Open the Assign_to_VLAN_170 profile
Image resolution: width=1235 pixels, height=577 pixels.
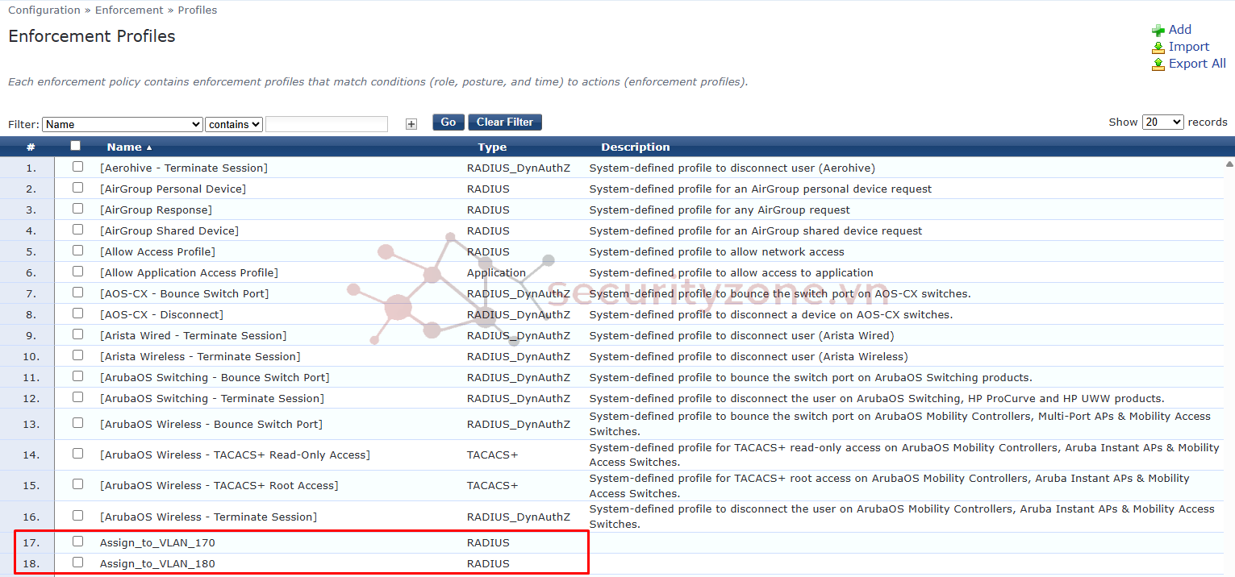click(157, 543)
